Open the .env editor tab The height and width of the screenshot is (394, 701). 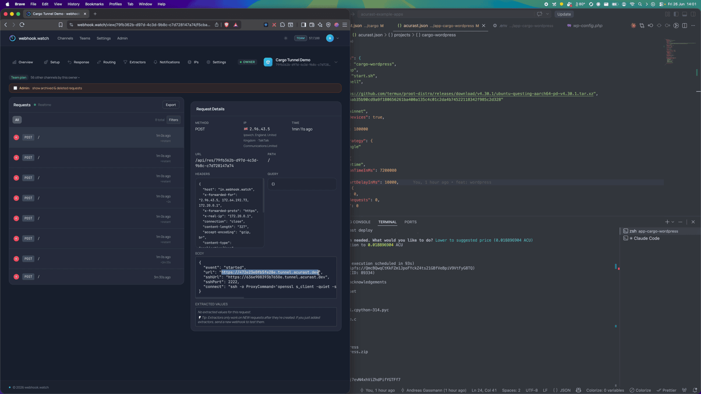click(x=523, y=26)
